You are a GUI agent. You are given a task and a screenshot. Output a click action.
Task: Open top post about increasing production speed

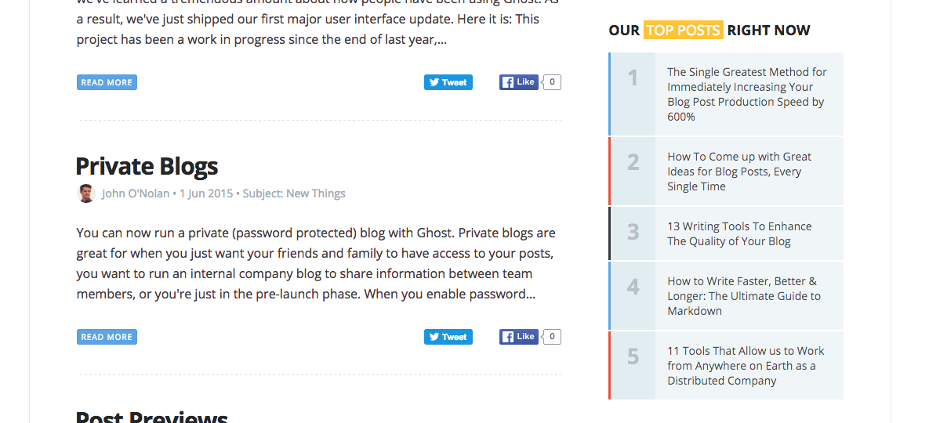[x=746, y=94]
